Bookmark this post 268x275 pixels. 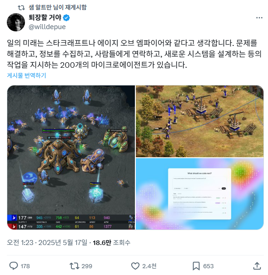tap(196, 266)
